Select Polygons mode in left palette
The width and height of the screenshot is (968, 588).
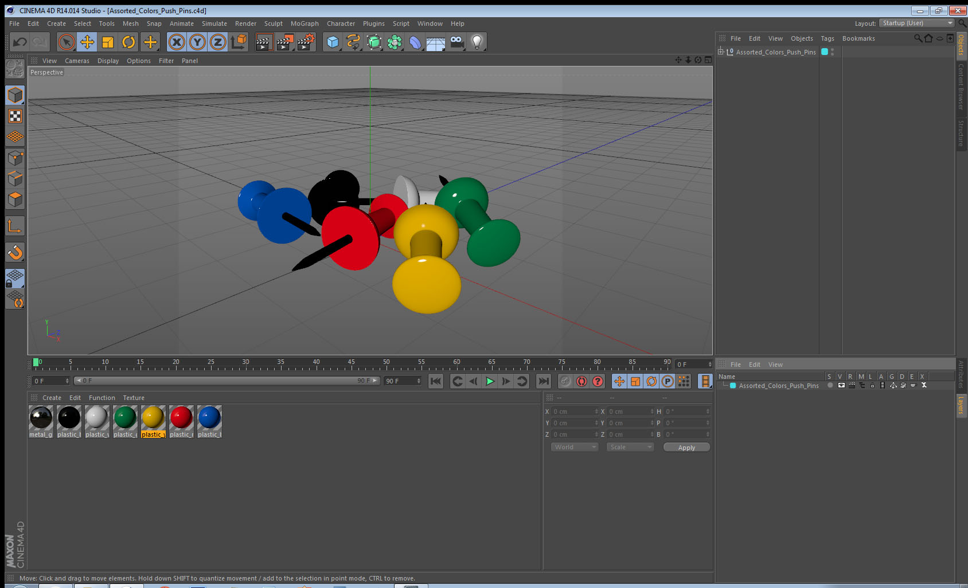pyautogui.click(x=15, y=199)
